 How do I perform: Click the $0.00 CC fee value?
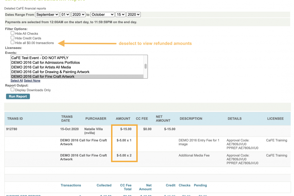147,129
